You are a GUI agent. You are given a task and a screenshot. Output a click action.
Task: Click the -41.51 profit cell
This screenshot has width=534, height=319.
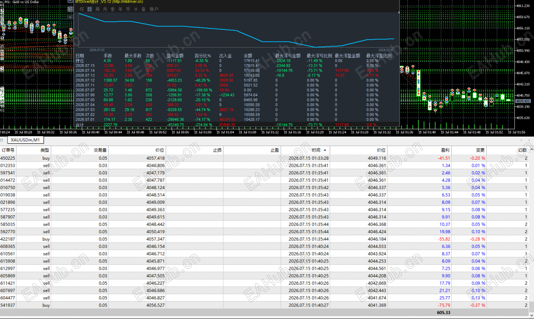click(443, 158)
